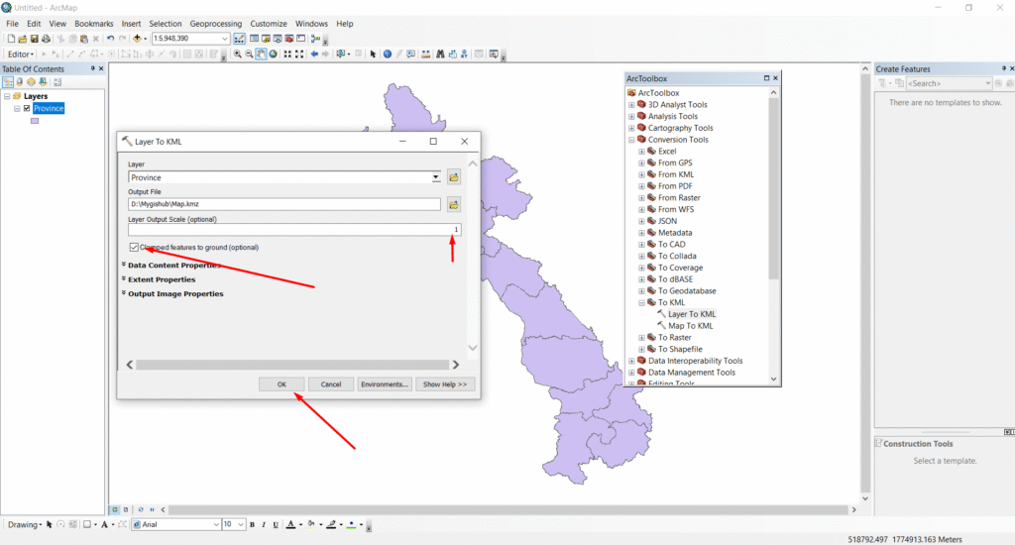Save the map with the Save icon
Screen dimensions: 1015x545
coord(35,39)
